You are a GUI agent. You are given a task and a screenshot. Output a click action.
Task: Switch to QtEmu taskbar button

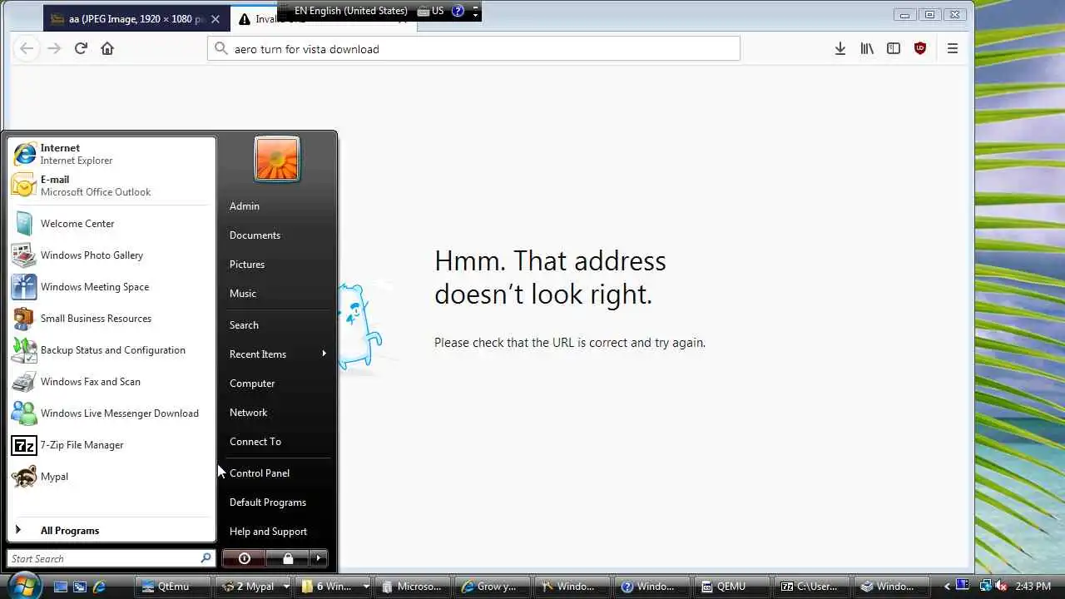[172, 587]
